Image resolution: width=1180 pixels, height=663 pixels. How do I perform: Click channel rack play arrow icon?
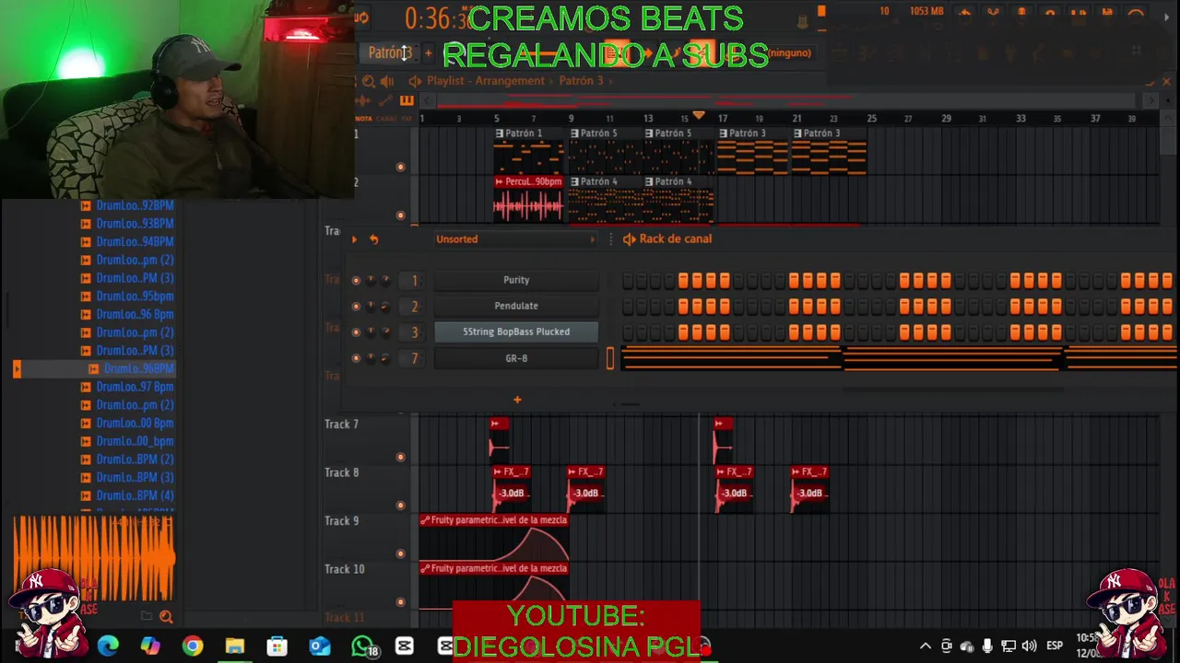(x=354, y=239)
